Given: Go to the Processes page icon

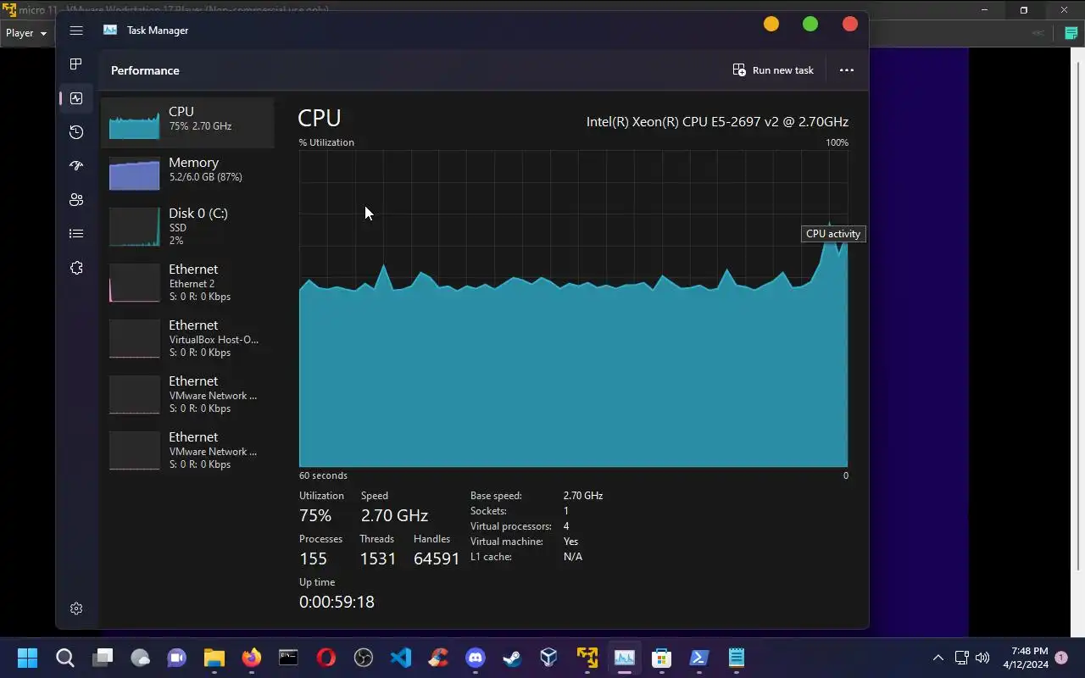Looking at the screenshot, I should (76, 64).
